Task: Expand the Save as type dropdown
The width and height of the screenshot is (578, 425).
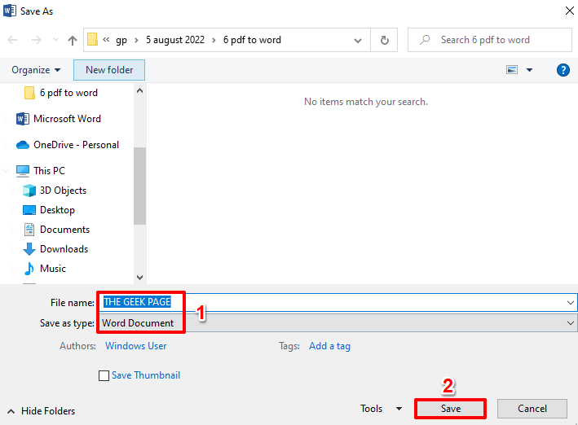Action: (x=570, y=323)
